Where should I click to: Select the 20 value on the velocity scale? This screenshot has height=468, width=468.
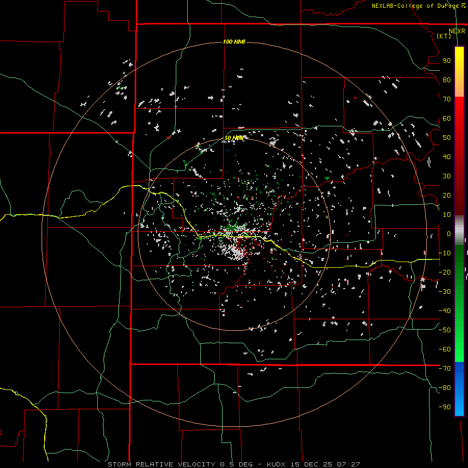[447, 196]
